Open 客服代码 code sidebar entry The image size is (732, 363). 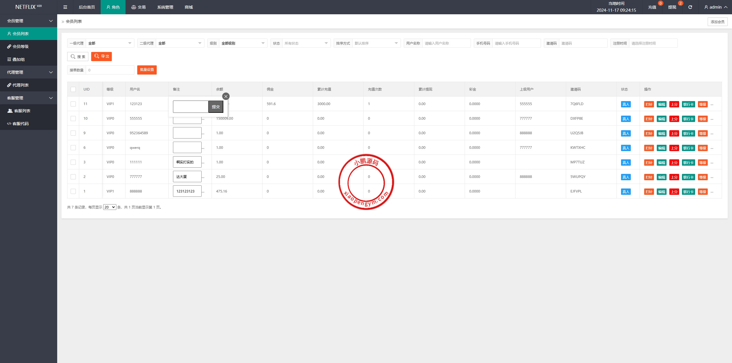(x=21, y=124)
